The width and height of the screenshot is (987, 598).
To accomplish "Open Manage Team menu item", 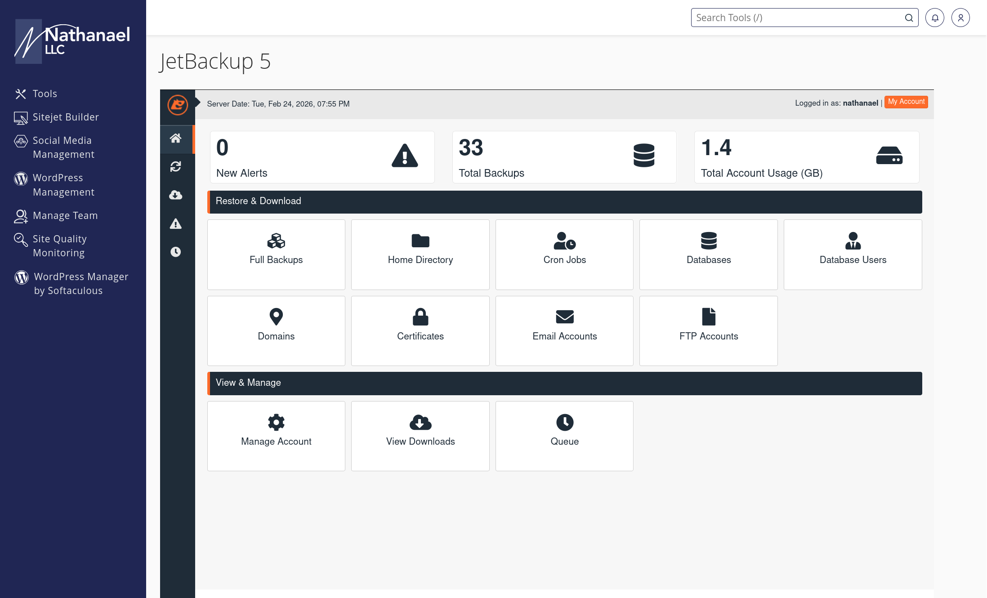I will tap(56, 216).
